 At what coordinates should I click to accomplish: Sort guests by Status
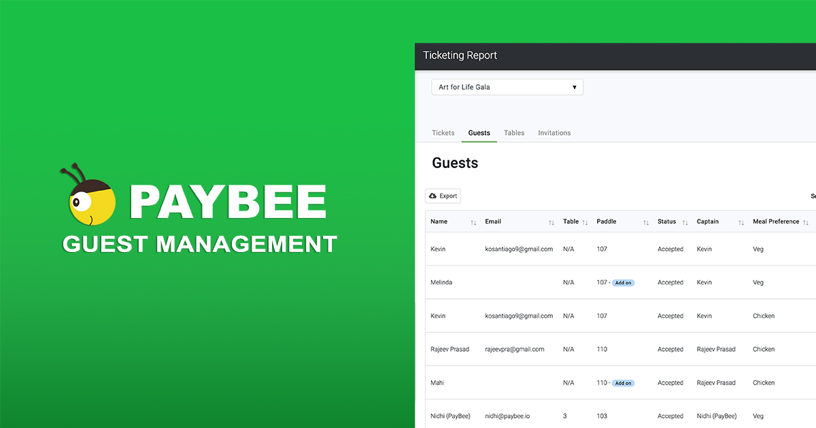click(684, 221)
